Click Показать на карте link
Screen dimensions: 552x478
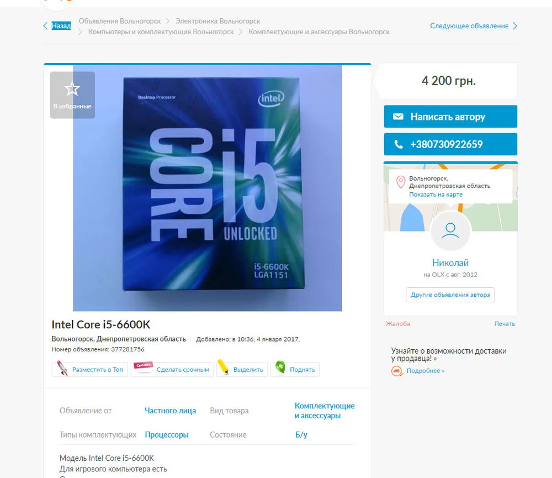[x=436, y=195]
